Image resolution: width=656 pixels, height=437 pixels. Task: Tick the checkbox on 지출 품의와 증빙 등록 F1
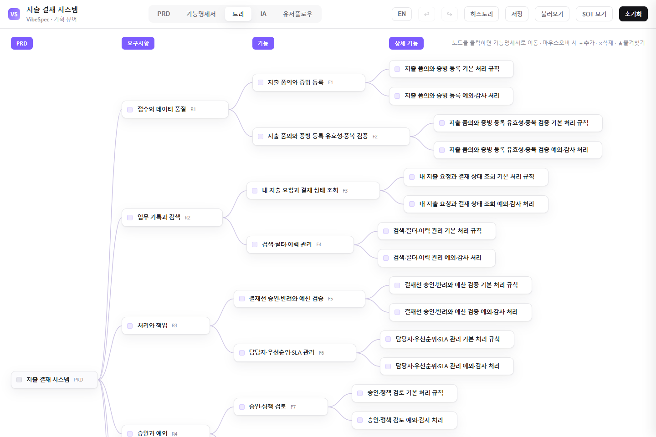[261, 82]
